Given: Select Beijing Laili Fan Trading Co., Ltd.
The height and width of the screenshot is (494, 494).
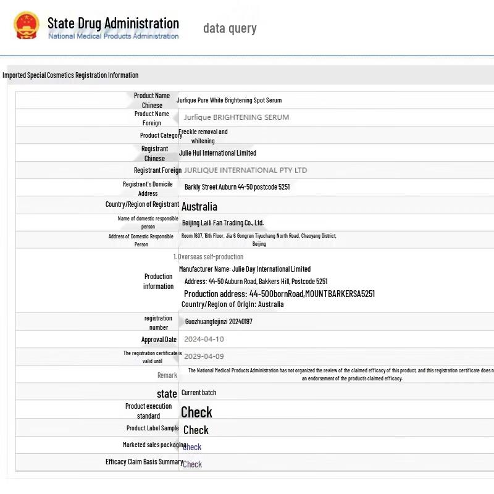Looking at the screenshot, I should click(223, 223).
